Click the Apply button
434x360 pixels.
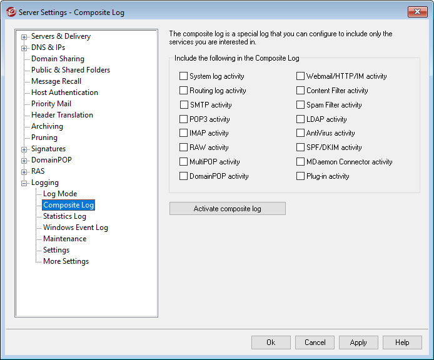click(358, 342)
